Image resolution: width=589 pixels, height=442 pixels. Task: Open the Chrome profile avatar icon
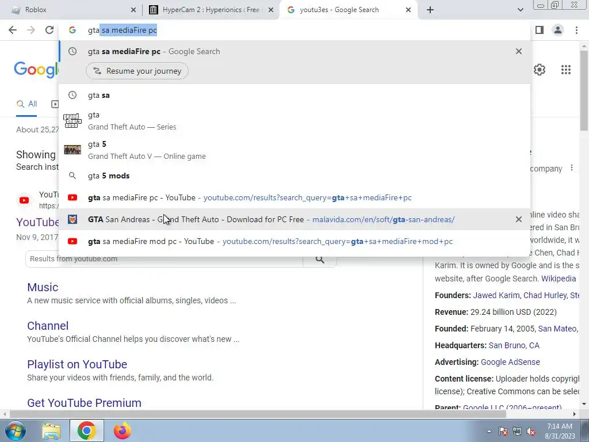pos(558,30)
